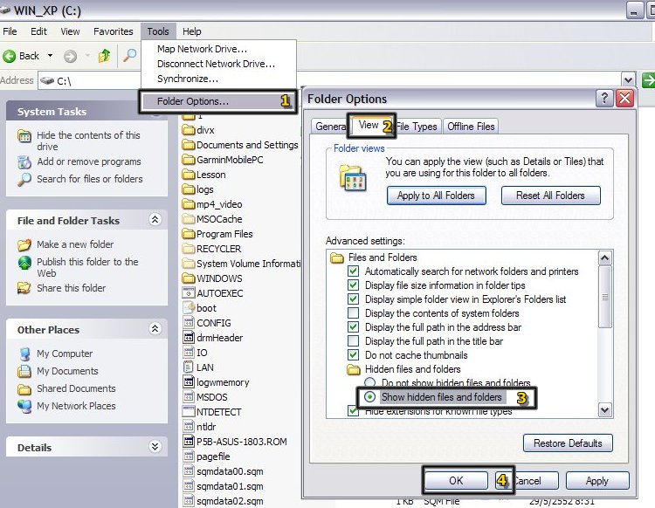This screenshot has width=655, height=508.
Task: Collapse the File and Folder Tasks panel
Action: pos(155,220)
